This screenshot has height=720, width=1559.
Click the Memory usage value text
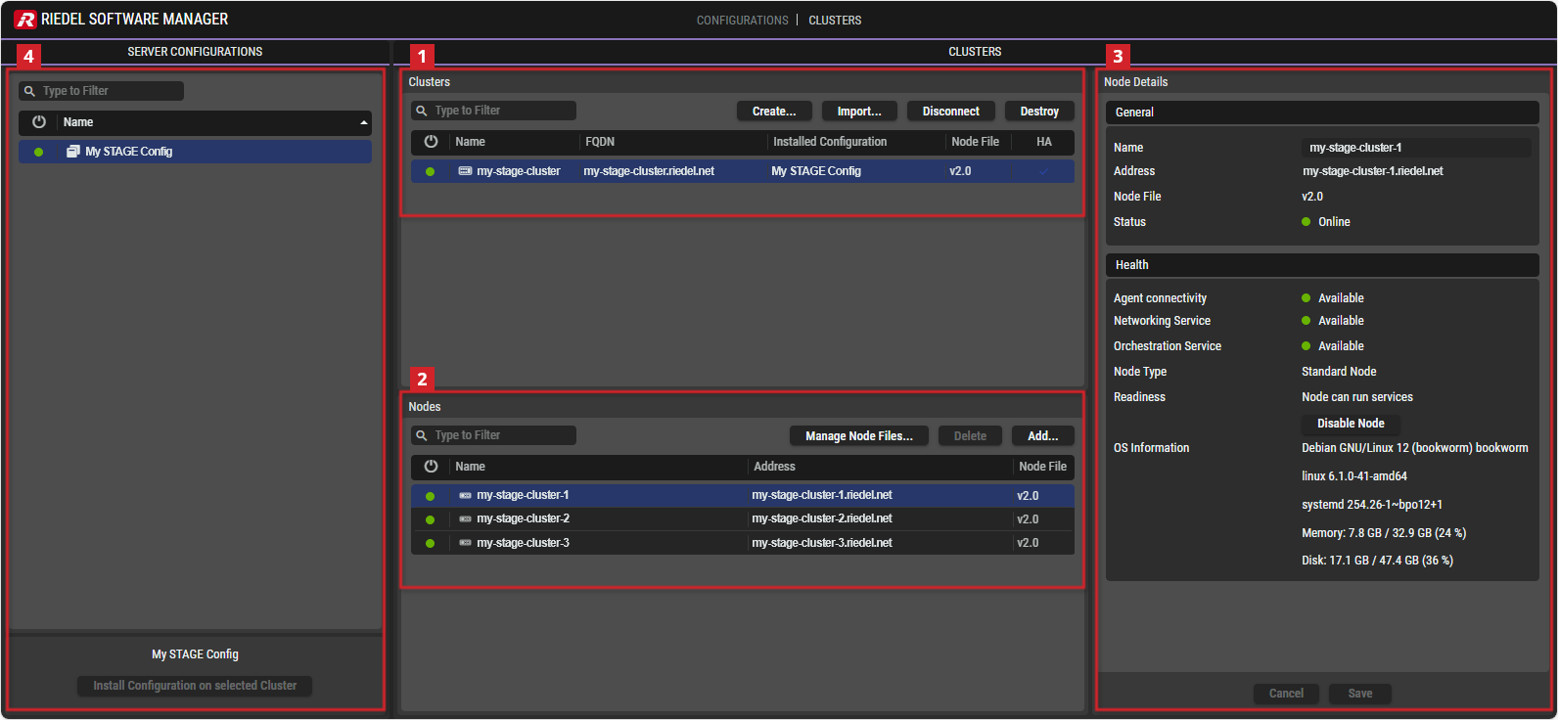pyautogui.click(x=1384, y=533)
